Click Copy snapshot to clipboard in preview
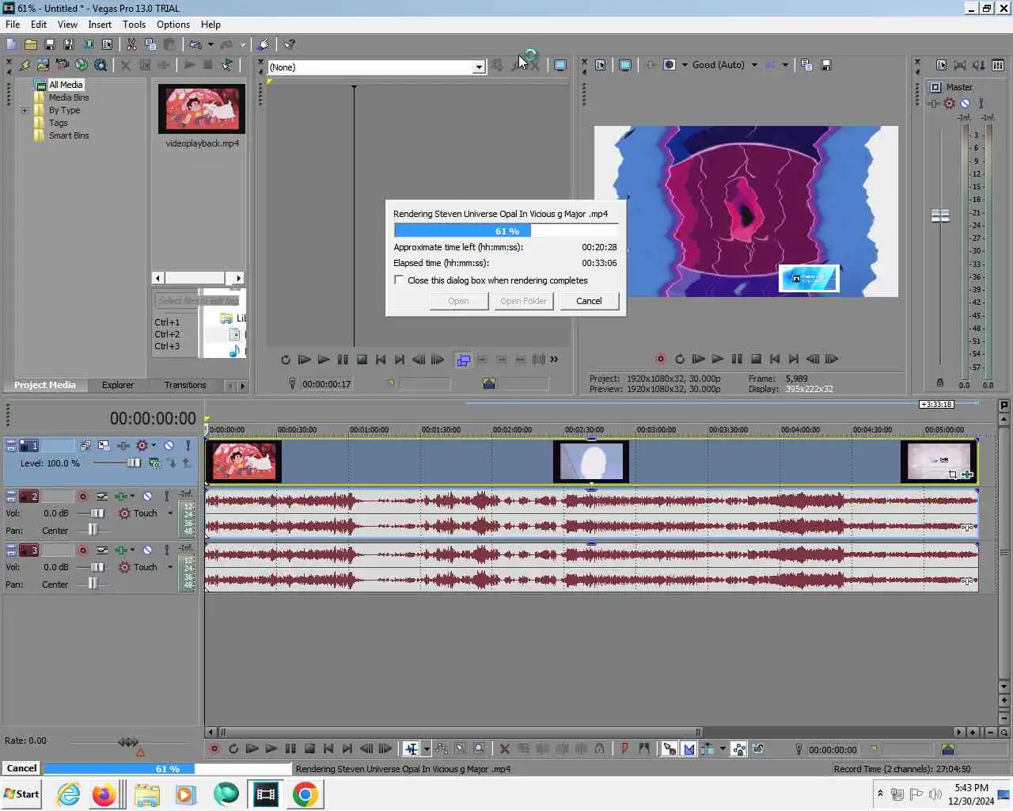Image resolution: width=1013 pixels, height=811 pixels. pos(806,65)
